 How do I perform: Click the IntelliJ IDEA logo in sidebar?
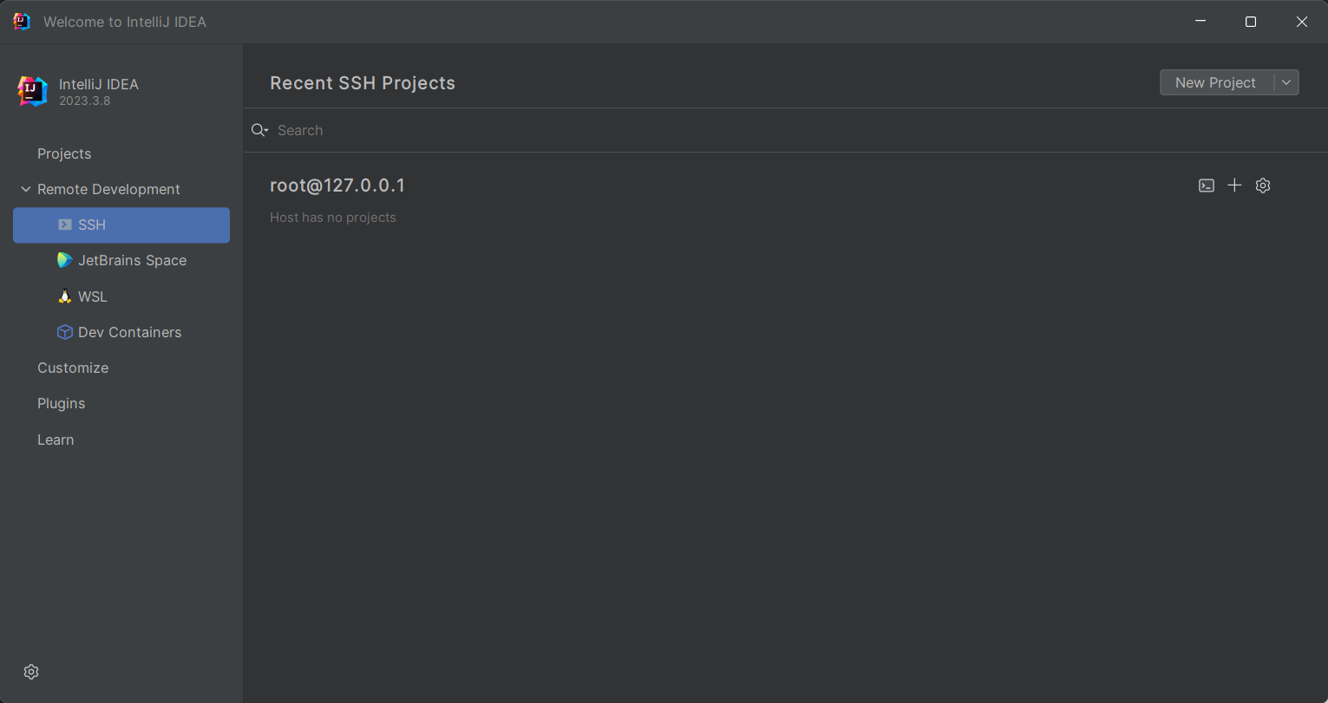pyautogui.click(x=32, y=91)
